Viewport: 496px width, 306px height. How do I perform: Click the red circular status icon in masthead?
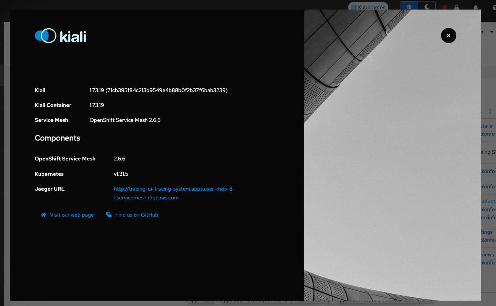[444, 7]
